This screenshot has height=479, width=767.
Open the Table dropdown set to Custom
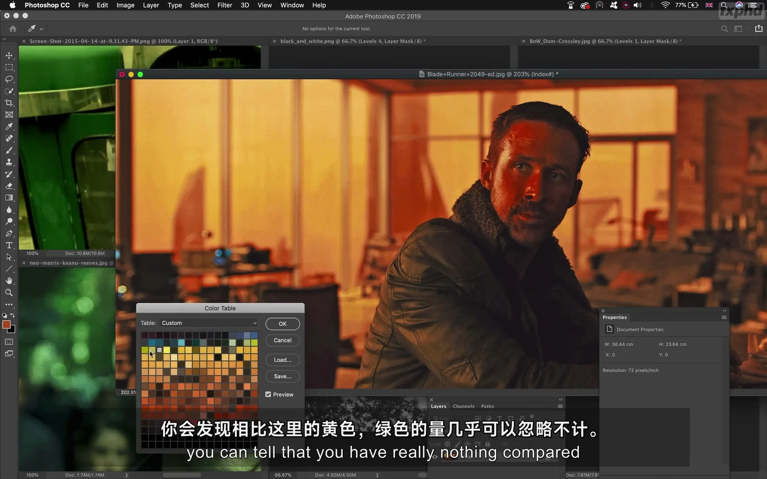(x=209, y=323)
